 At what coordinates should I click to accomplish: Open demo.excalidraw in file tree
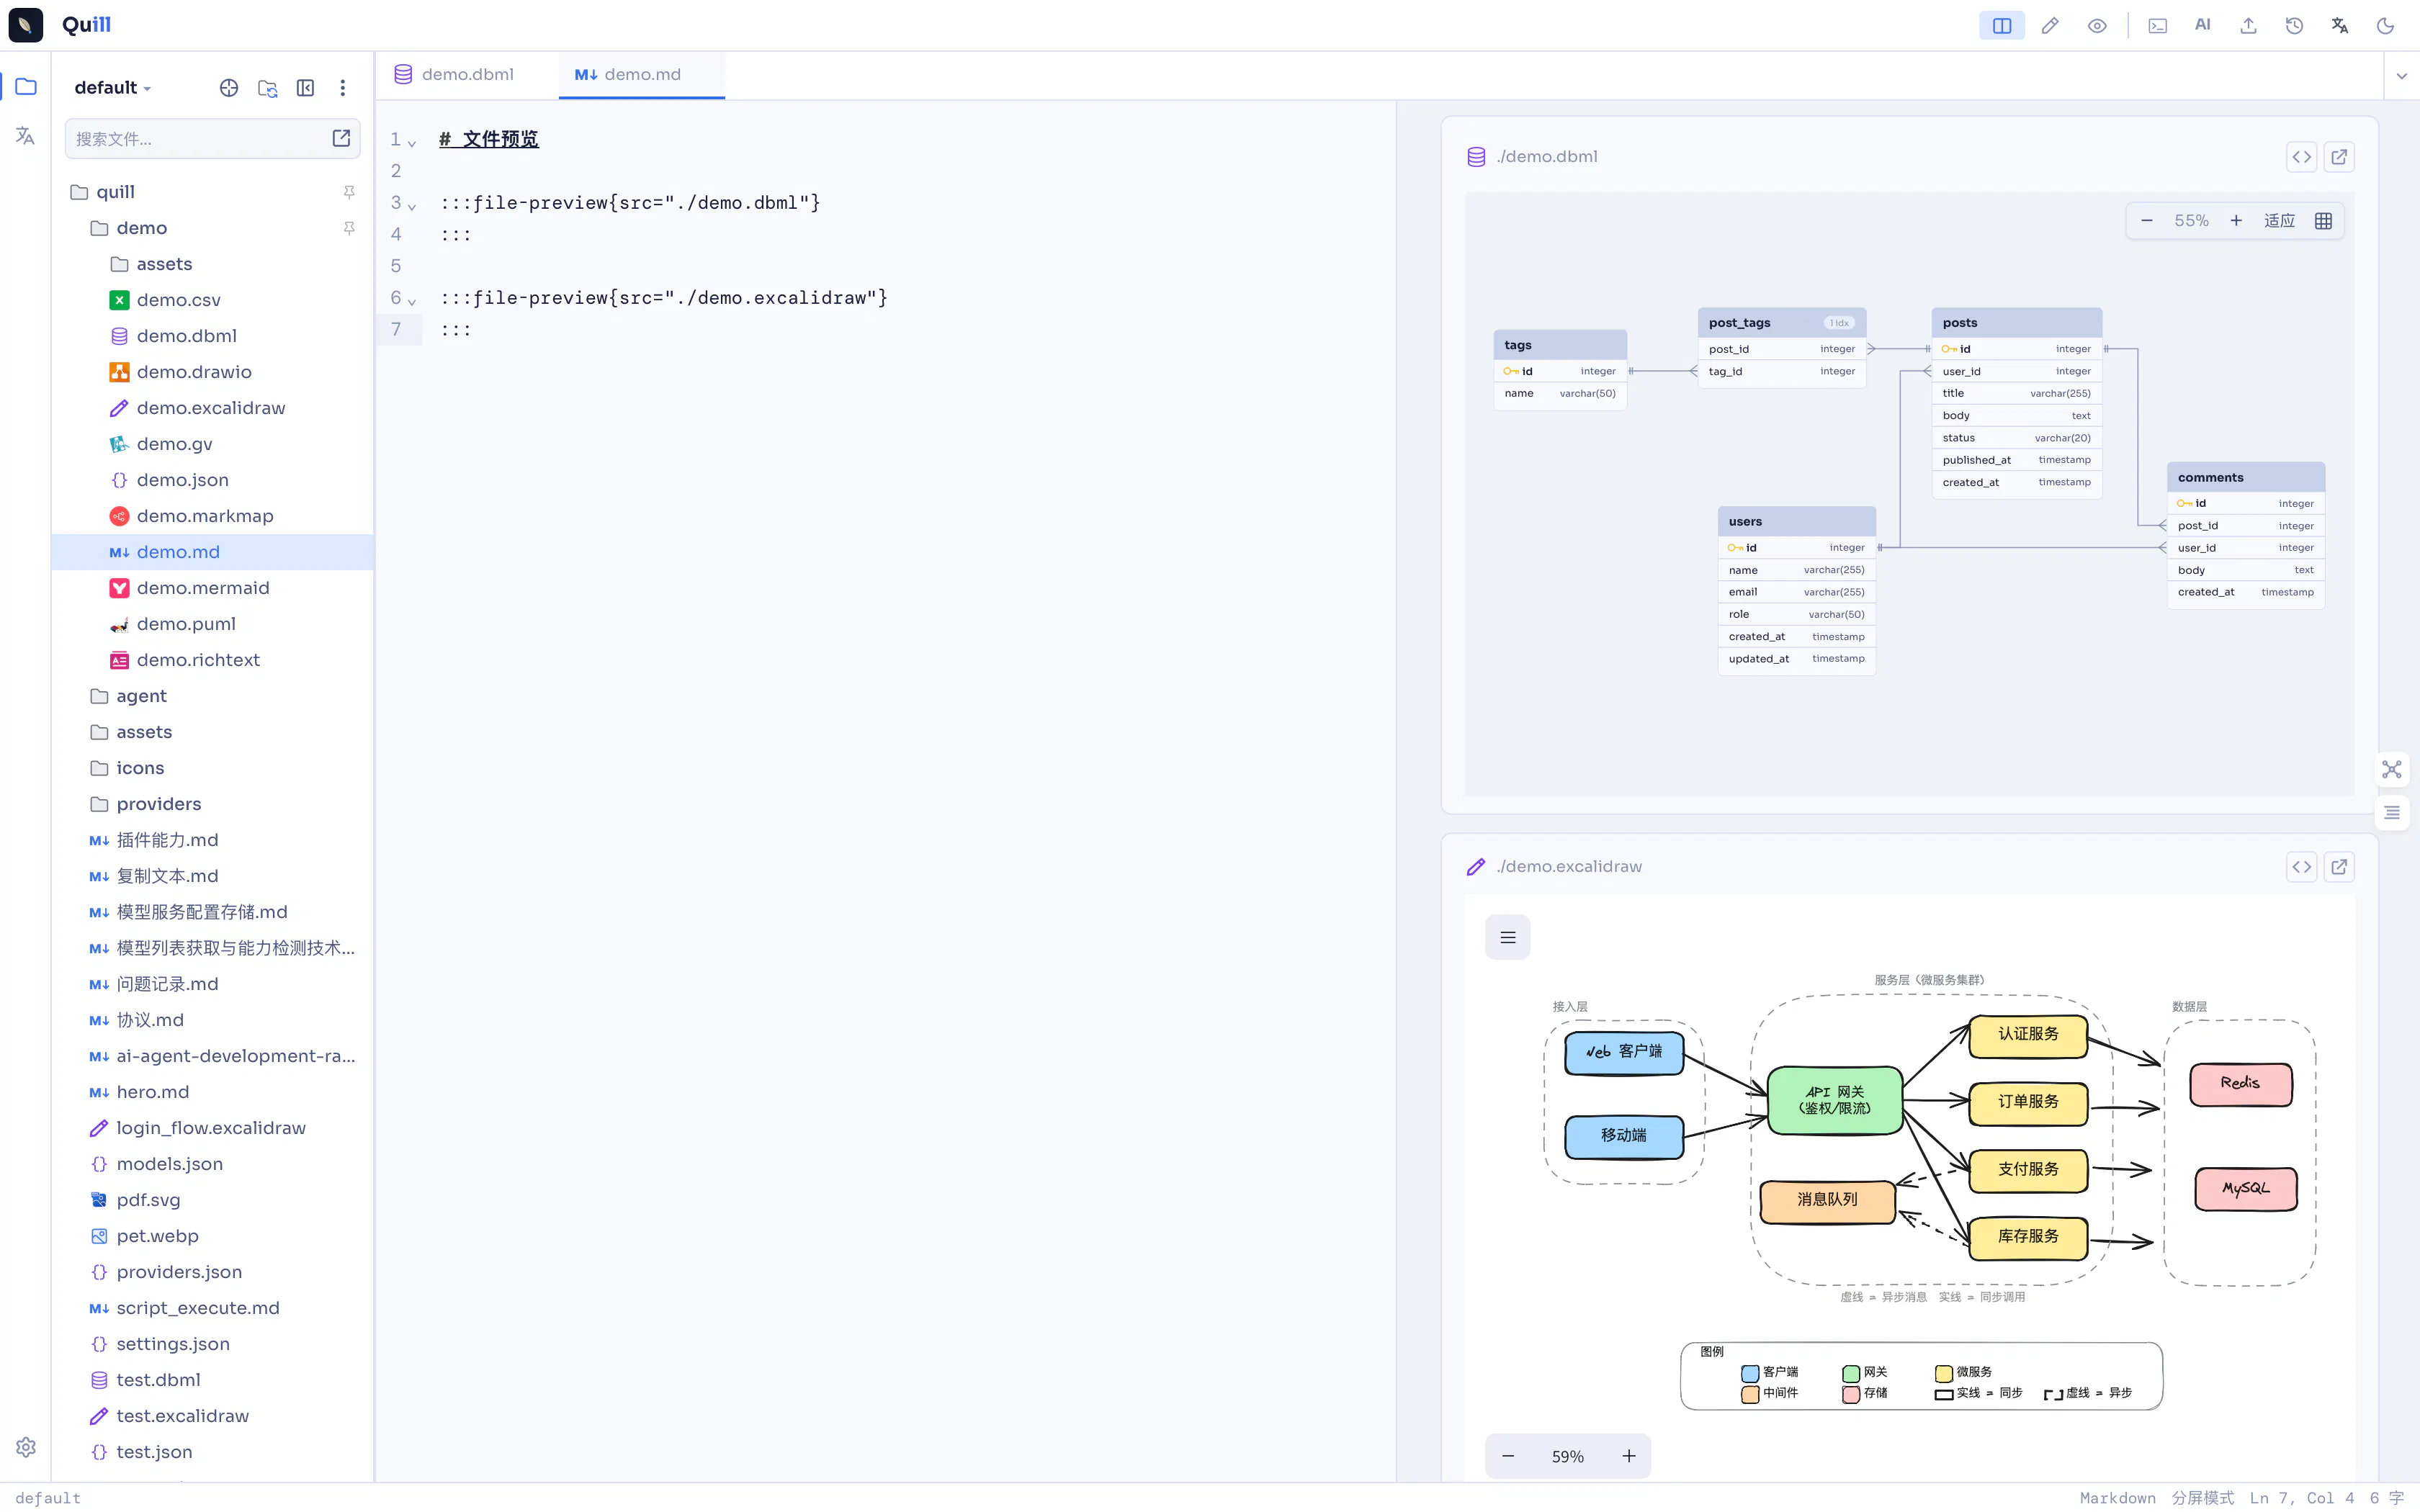210,408
